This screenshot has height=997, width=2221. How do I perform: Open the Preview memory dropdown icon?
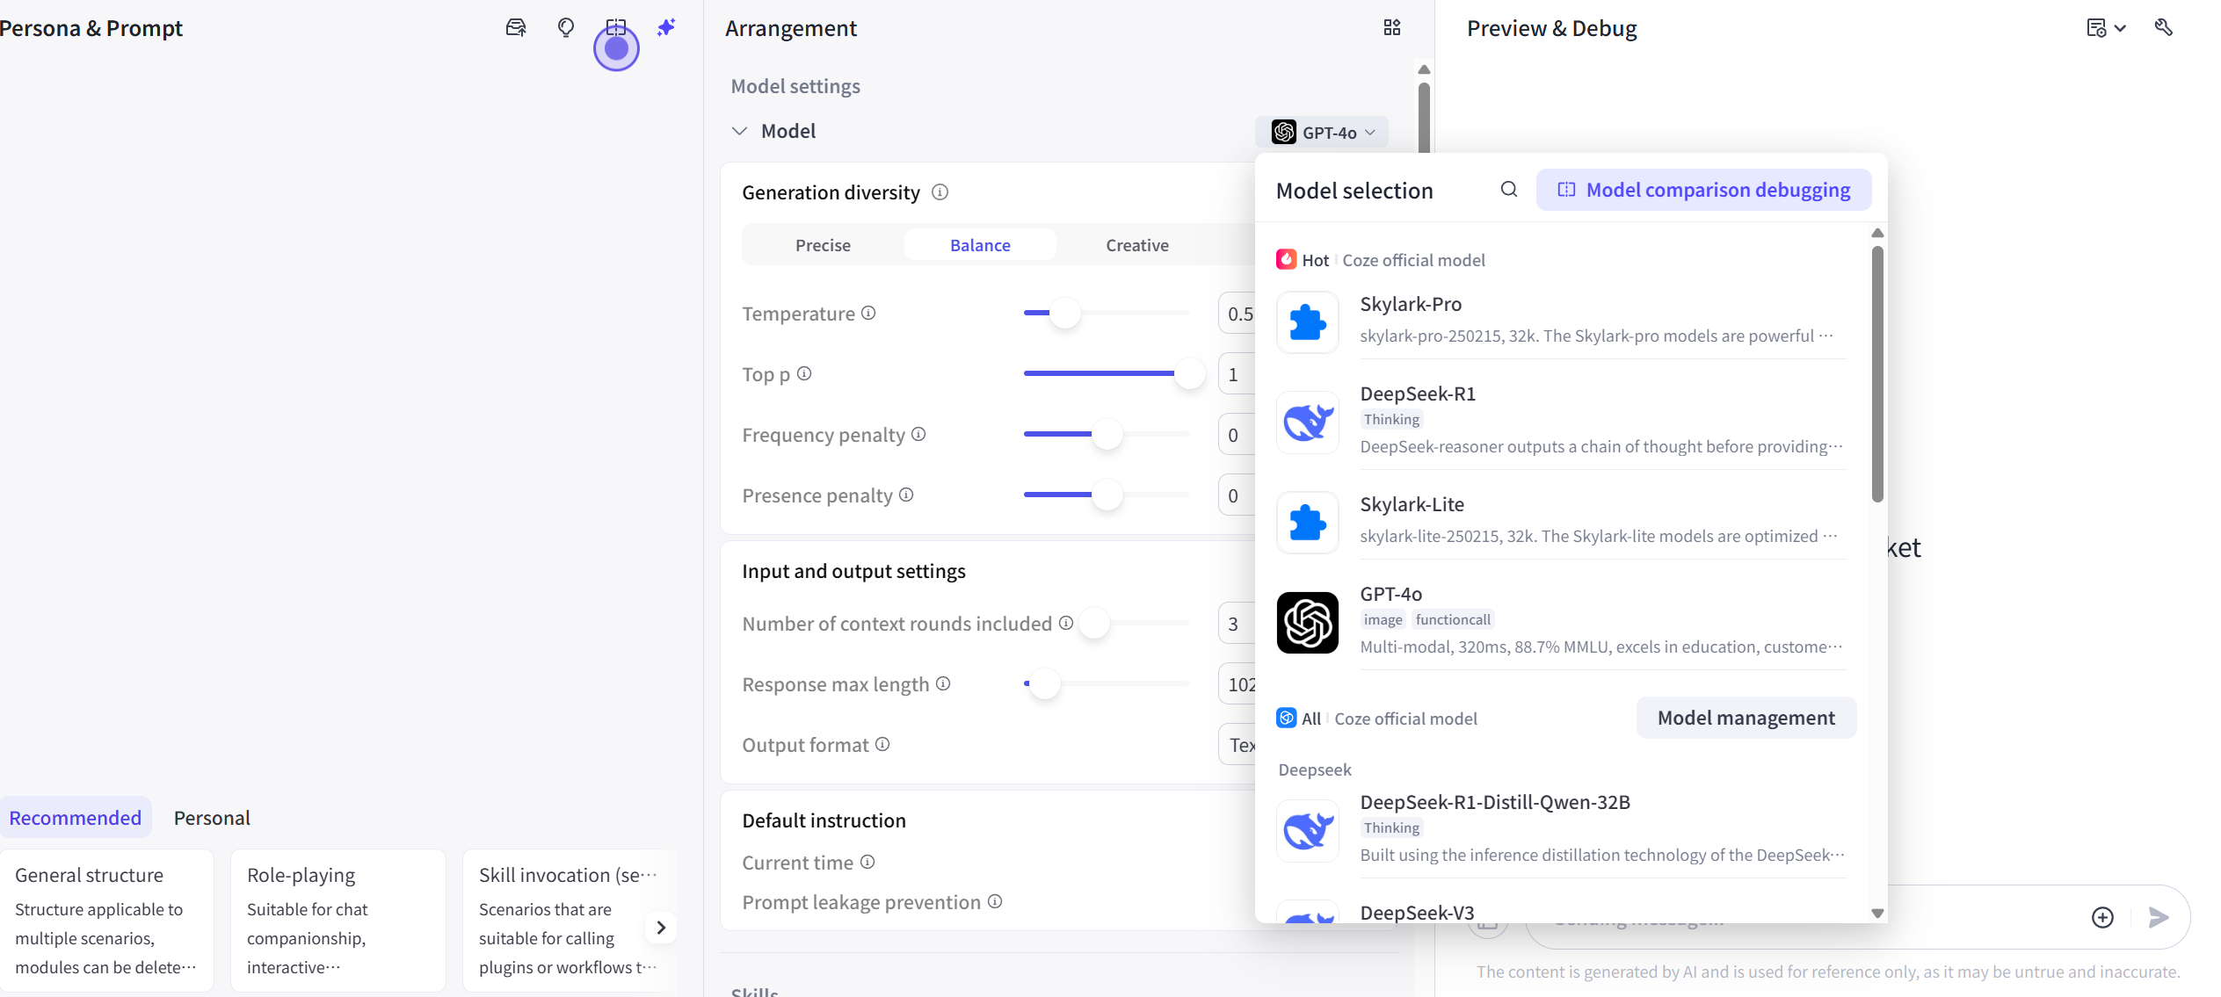pos(2106,28)
